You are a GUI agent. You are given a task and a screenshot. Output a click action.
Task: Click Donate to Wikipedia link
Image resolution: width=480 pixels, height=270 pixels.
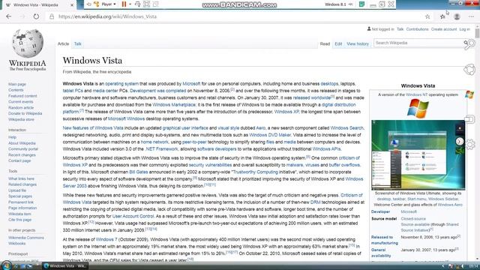25,113
